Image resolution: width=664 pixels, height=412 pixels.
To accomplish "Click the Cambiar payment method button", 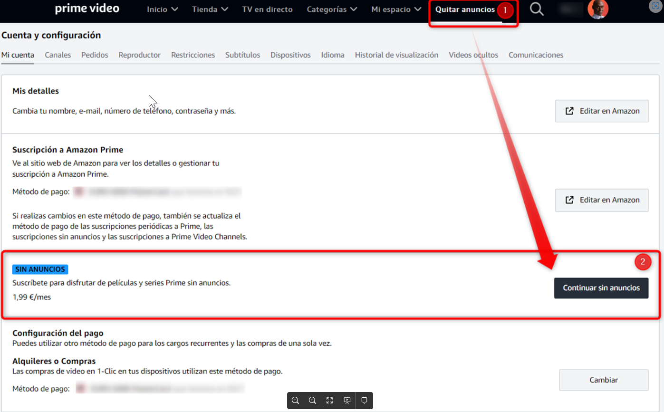I will (604, 380).
